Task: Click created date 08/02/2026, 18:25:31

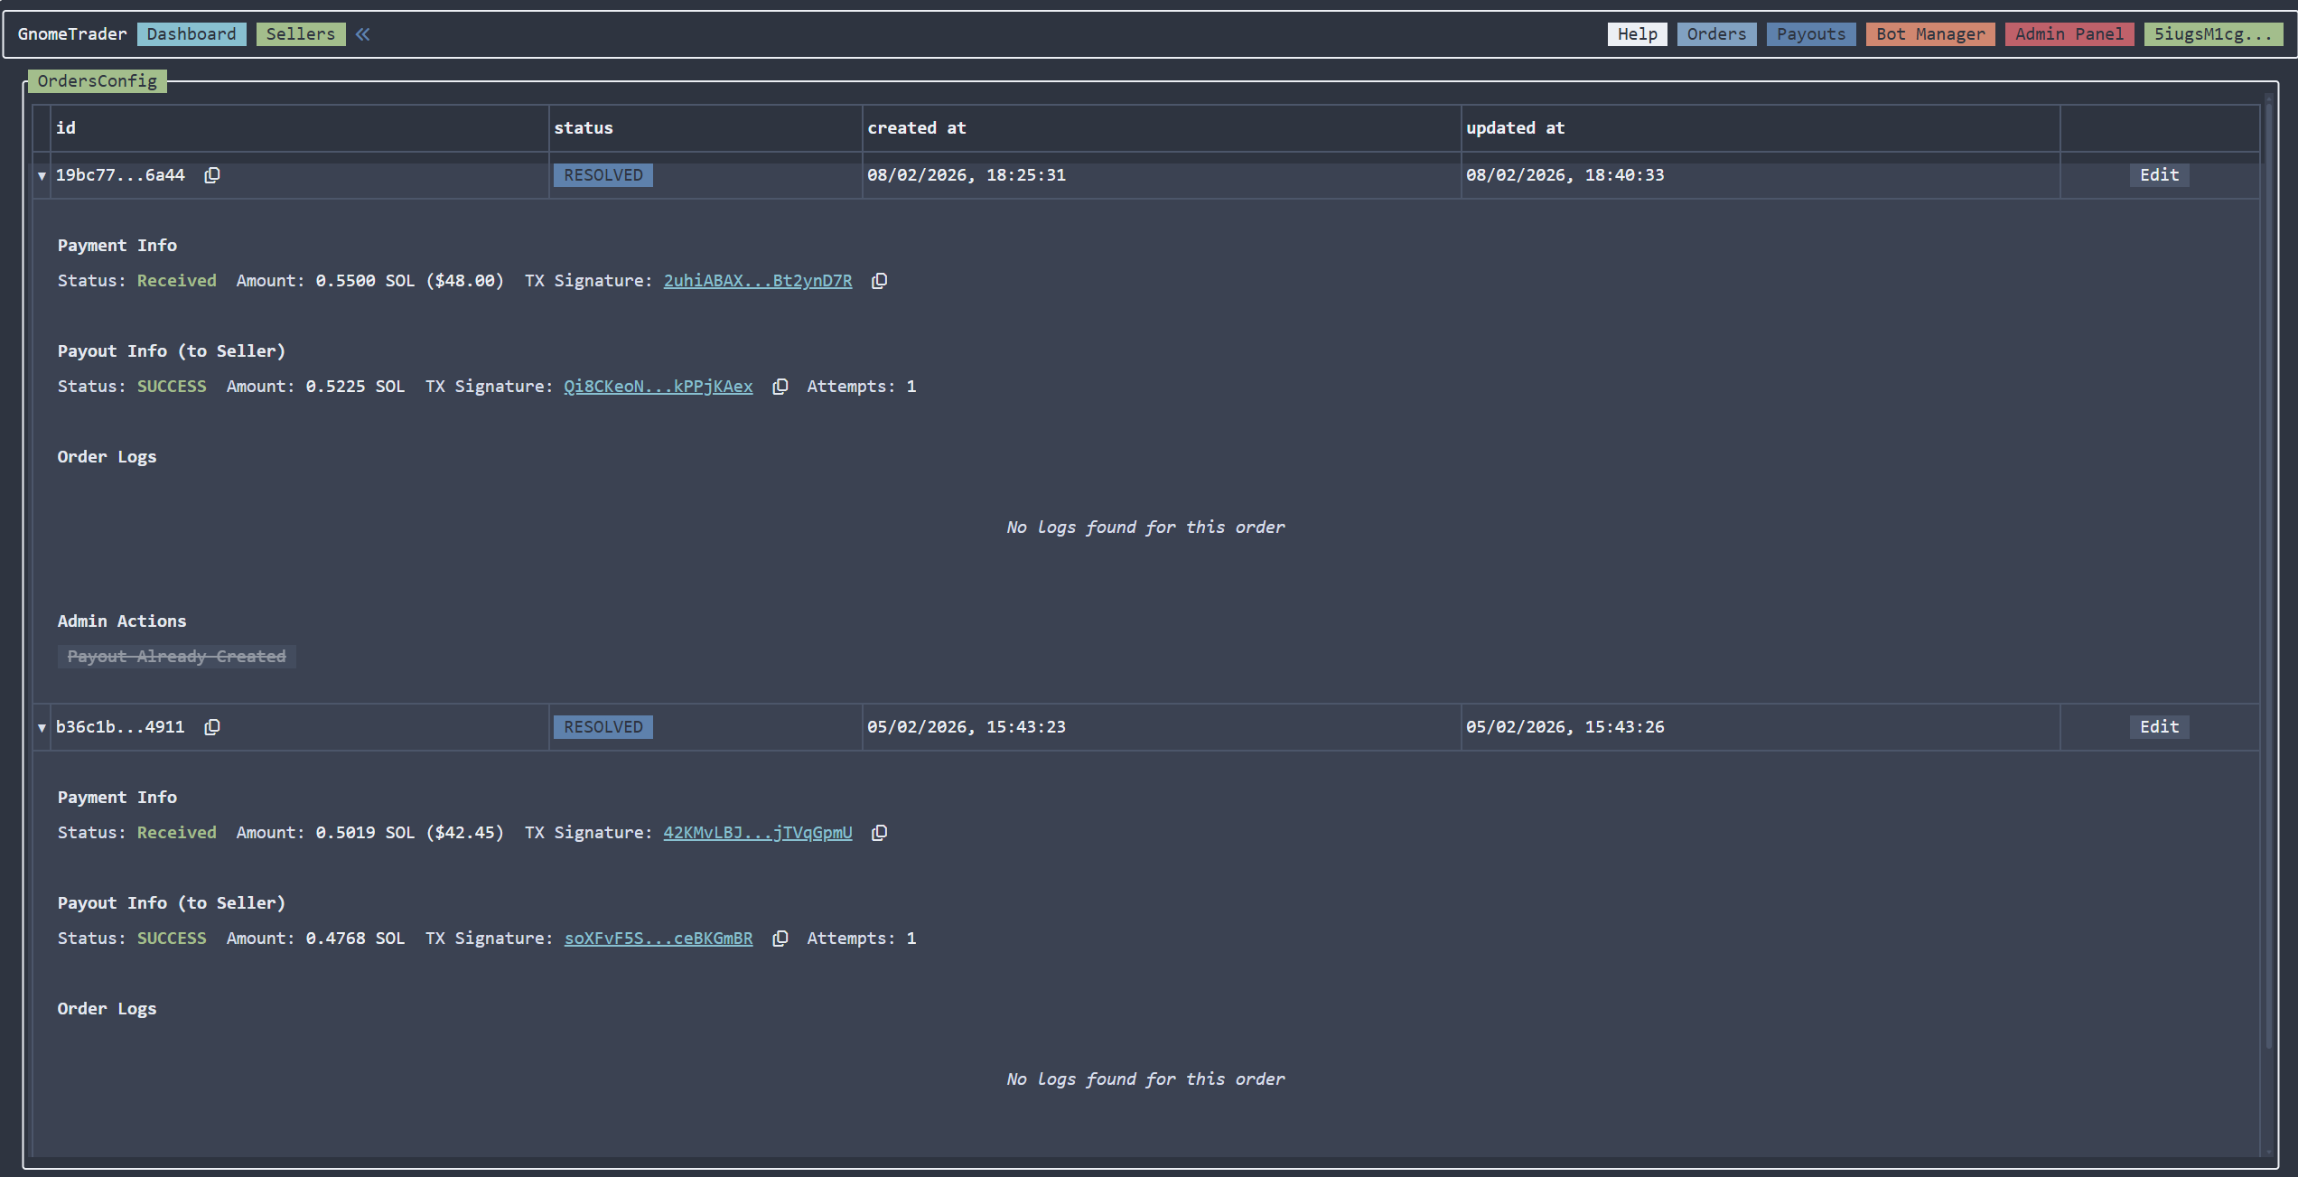Action: point(967,175)
